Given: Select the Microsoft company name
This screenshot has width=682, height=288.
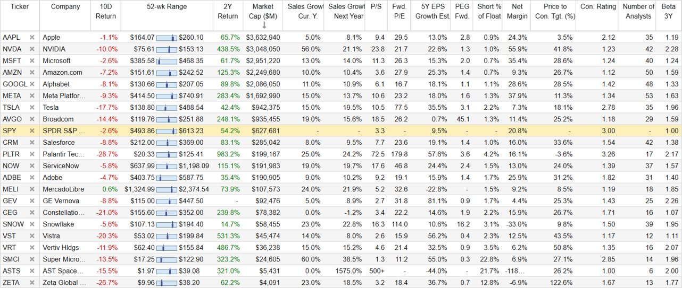Looking at the screenshot, I should pos(57,61).
